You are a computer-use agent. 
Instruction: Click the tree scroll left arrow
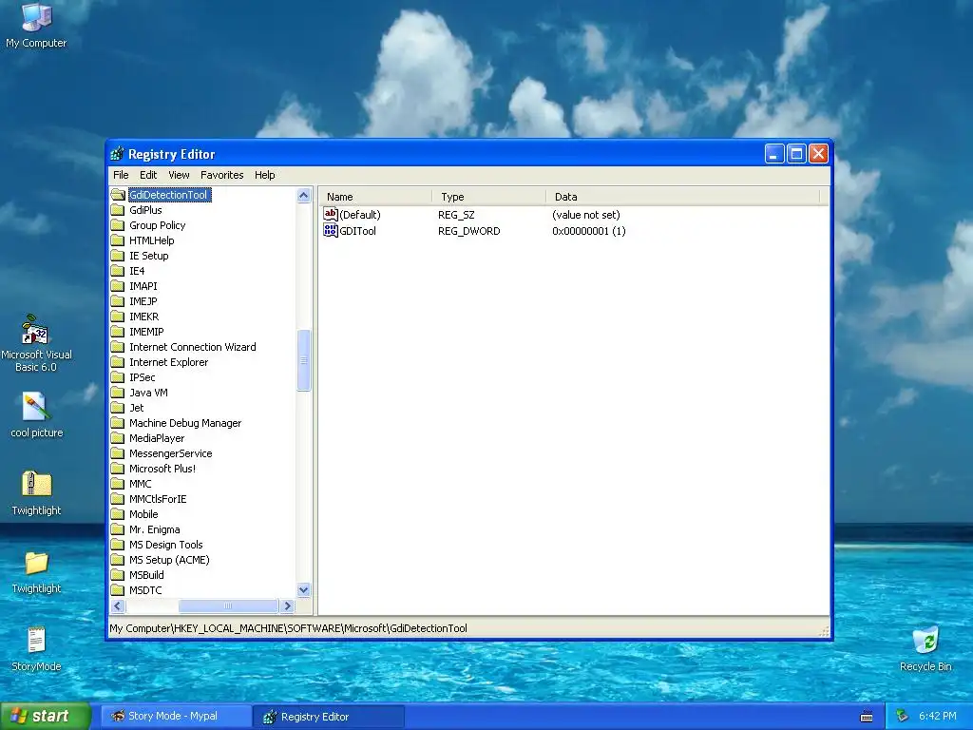tap(118, 605)
